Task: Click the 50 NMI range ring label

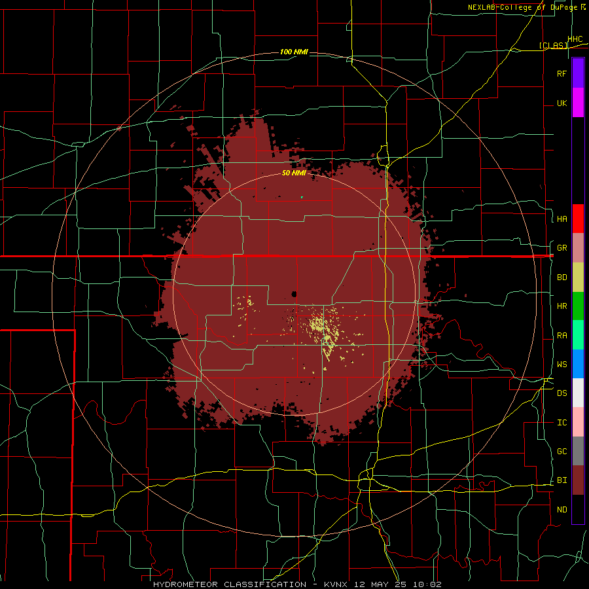Action: 294,173
